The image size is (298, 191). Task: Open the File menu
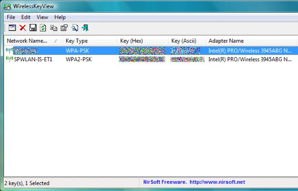tap(11, 17)
